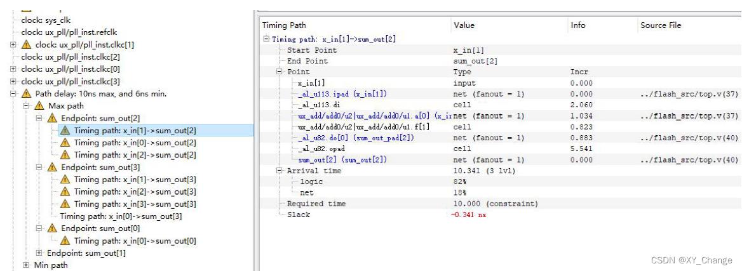The image size is (742, 271).
Task: Click the Timing Path column header
Action: pyautogui.click(x=284, y=25)
